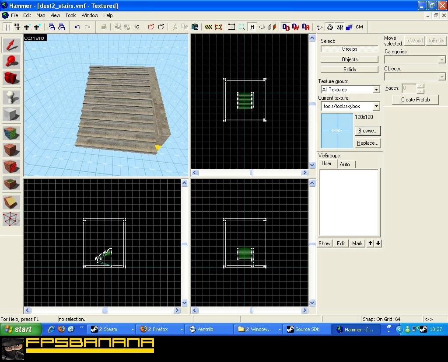Image resolution: width=448 pixels, height=362 pixels.
Task: Toggle the 2D grid display
Action: pos(8,27)
